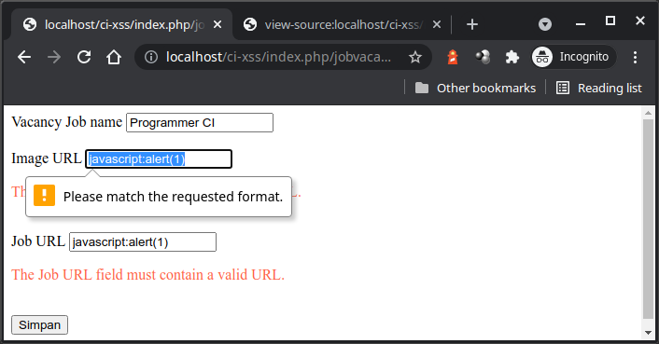Click the scrollbar down arrow
The width and height of the screenshot is (659, 344).
coord(648,333)
